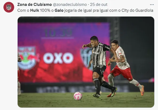The height and width of the screenshot is (110, 158).
Task: Click the 10:39 clock on the stadium screen
Action: pyautogui.click(x=58, y=33)
